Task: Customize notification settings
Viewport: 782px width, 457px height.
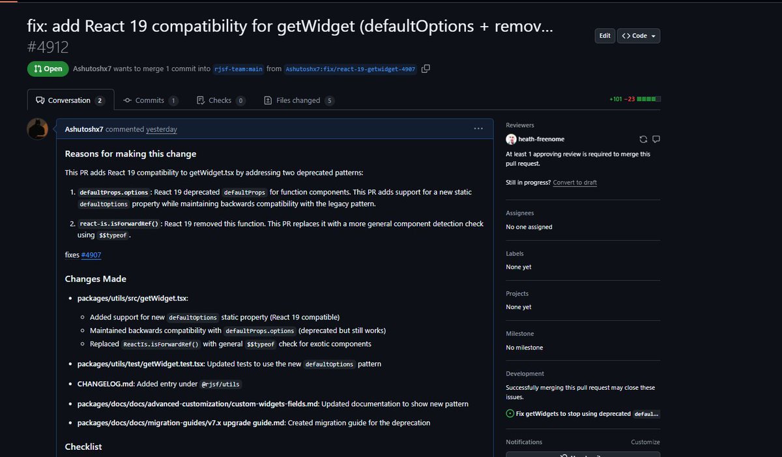Action: (x=645, y=442)
